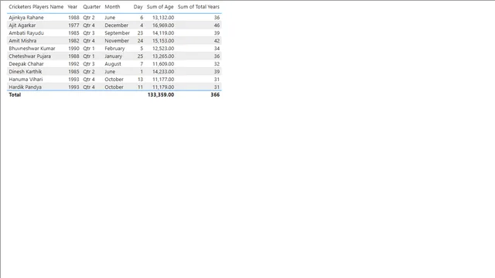The height and width of the screenshot is (278, 495).
Task: Click the 14,119.00 age value
Action: point(163,33)
